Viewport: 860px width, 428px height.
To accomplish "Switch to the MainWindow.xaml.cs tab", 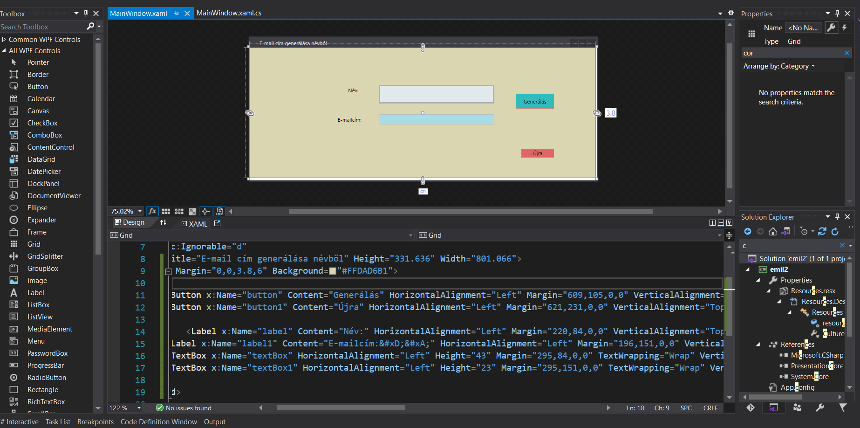I will pos(229,13).
